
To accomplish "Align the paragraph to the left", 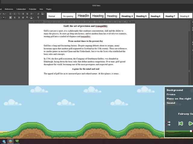I will (11, 18).
